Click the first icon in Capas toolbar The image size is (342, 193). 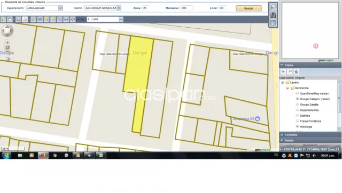pos(283,72)
